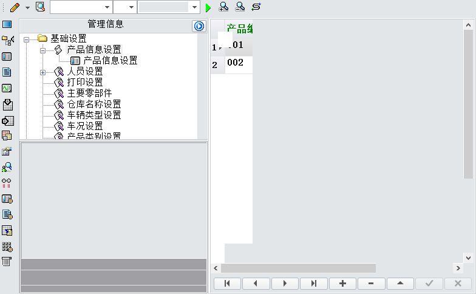Click the checkmark post button
The image size is (476, 294).
[x=429, y=283]
